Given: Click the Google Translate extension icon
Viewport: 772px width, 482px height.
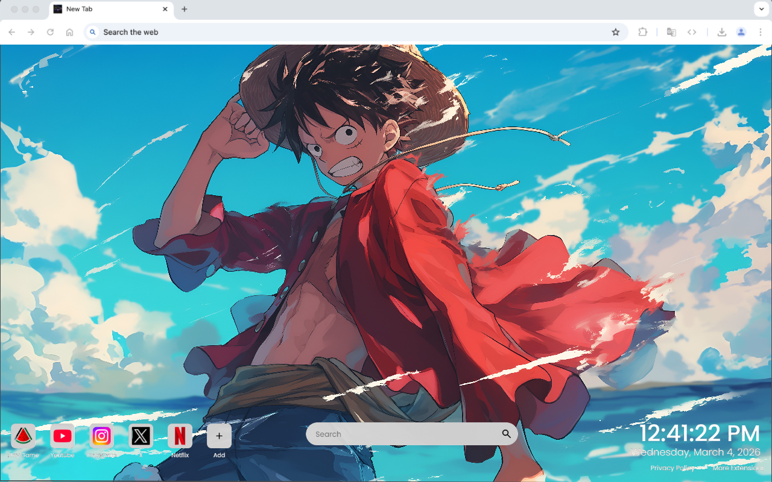Looking at the screenshot, I should click(x=671, y=32).
